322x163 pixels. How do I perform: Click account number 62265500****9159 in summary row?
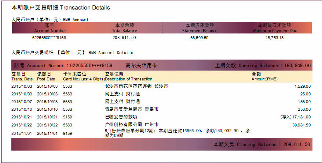[49, 38]
